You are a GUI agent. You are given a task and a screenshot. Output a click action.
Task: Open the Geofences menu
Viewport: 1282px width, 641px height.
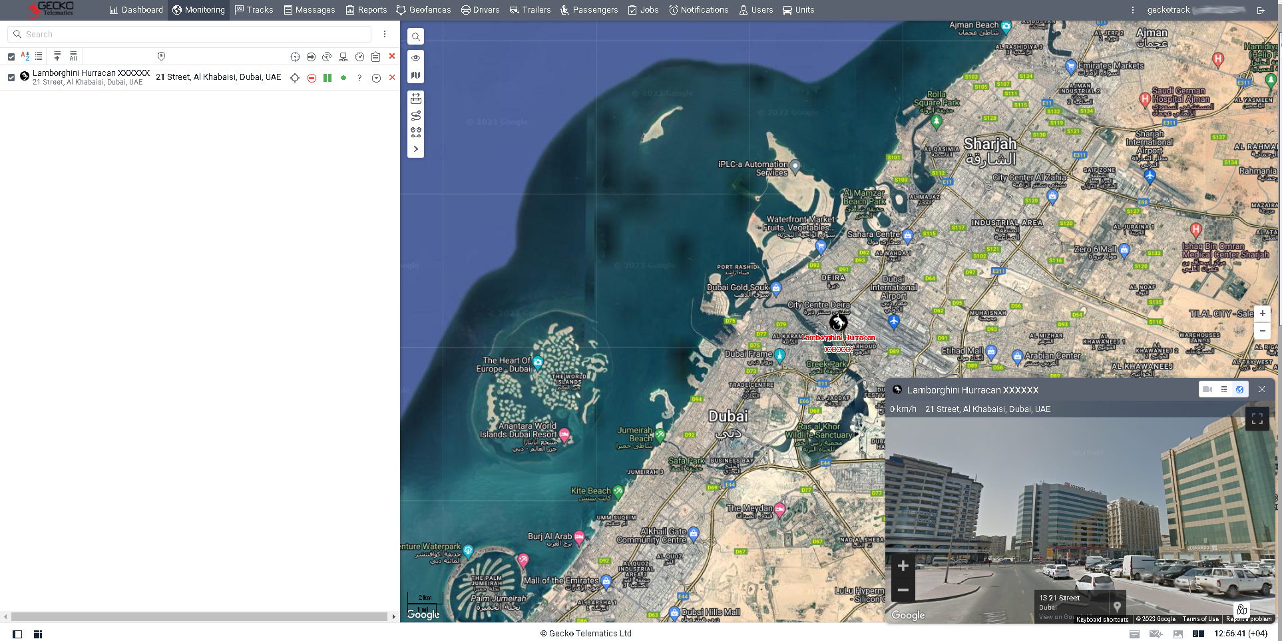click(423, 9)
